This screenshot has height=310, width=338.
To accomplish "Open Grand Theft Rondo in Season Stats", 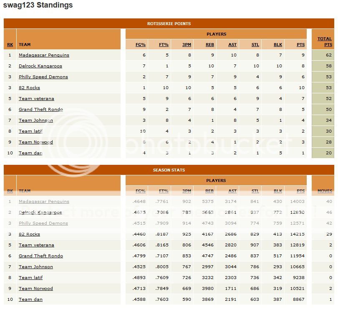I will tap(41, 256).
